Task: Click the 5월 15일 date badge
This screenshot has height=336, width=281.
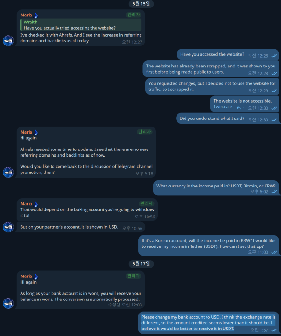Action: tap(141, 4)
